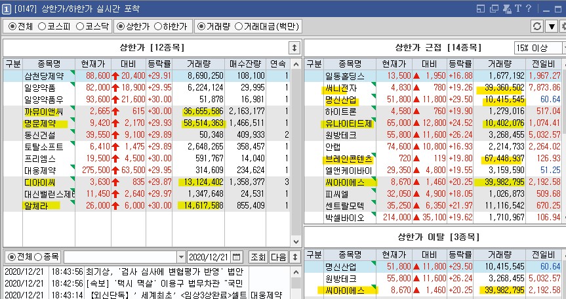
Task: Open news headline starting with 최기상
Action: pos(165,271)
